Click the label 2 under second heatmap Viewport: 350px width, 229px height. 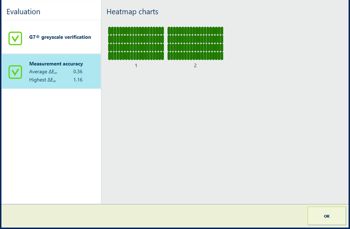tap(195, 66)
